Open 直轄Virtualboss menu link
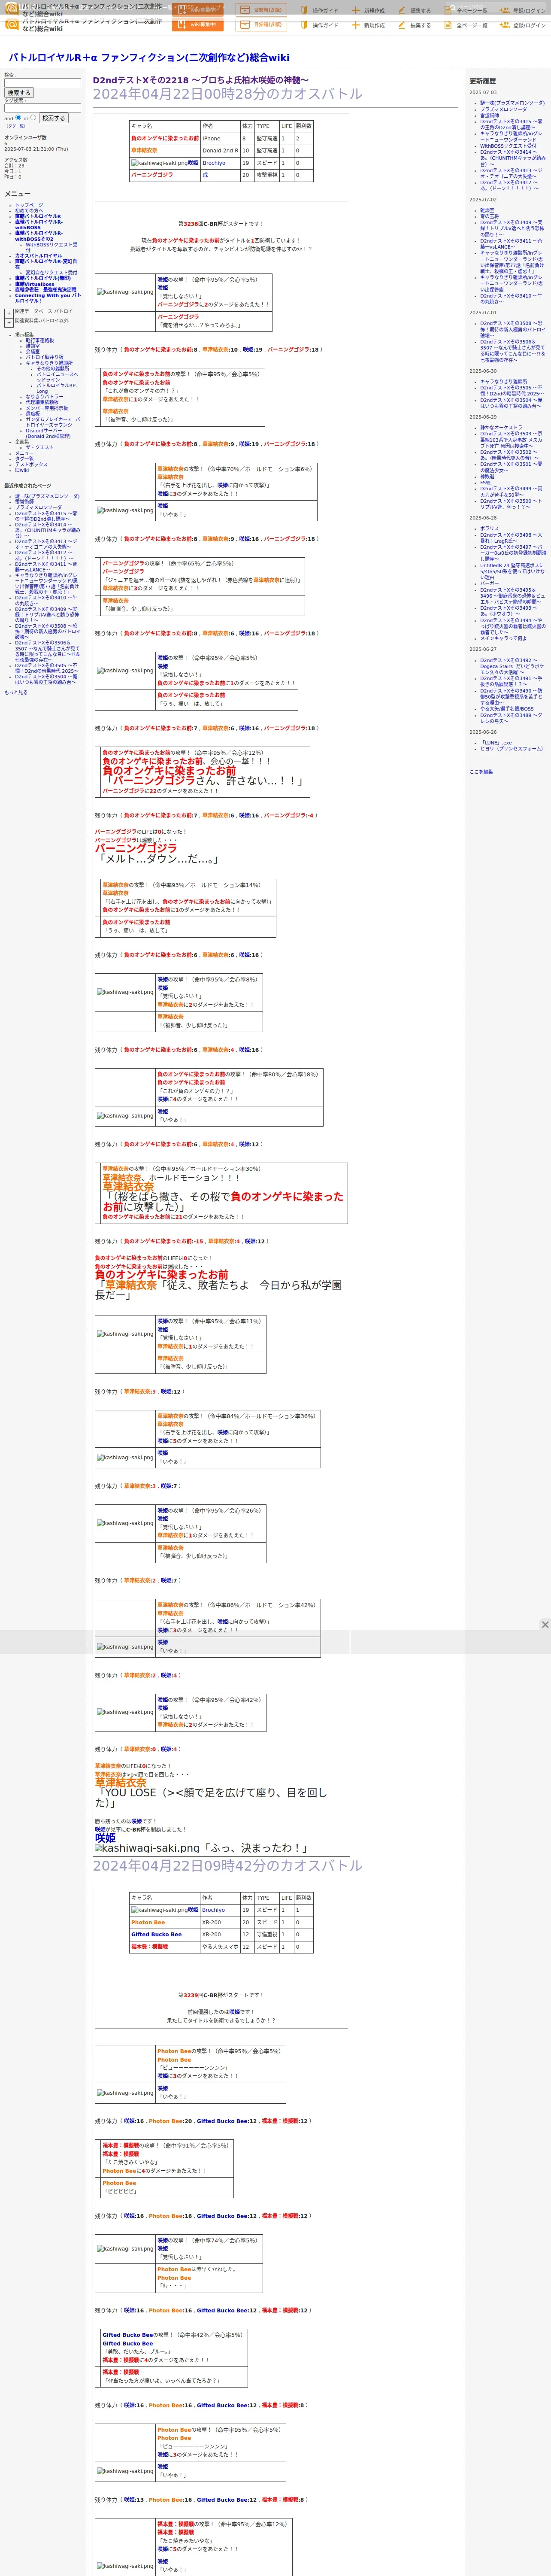 tap(35, 284)
